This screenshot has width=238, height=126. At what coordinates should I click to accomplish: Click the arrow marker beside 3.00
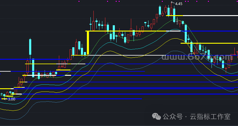[x=6, y=98]
